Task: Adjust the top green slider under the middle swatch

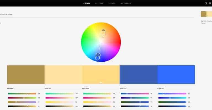Action: 97,94
